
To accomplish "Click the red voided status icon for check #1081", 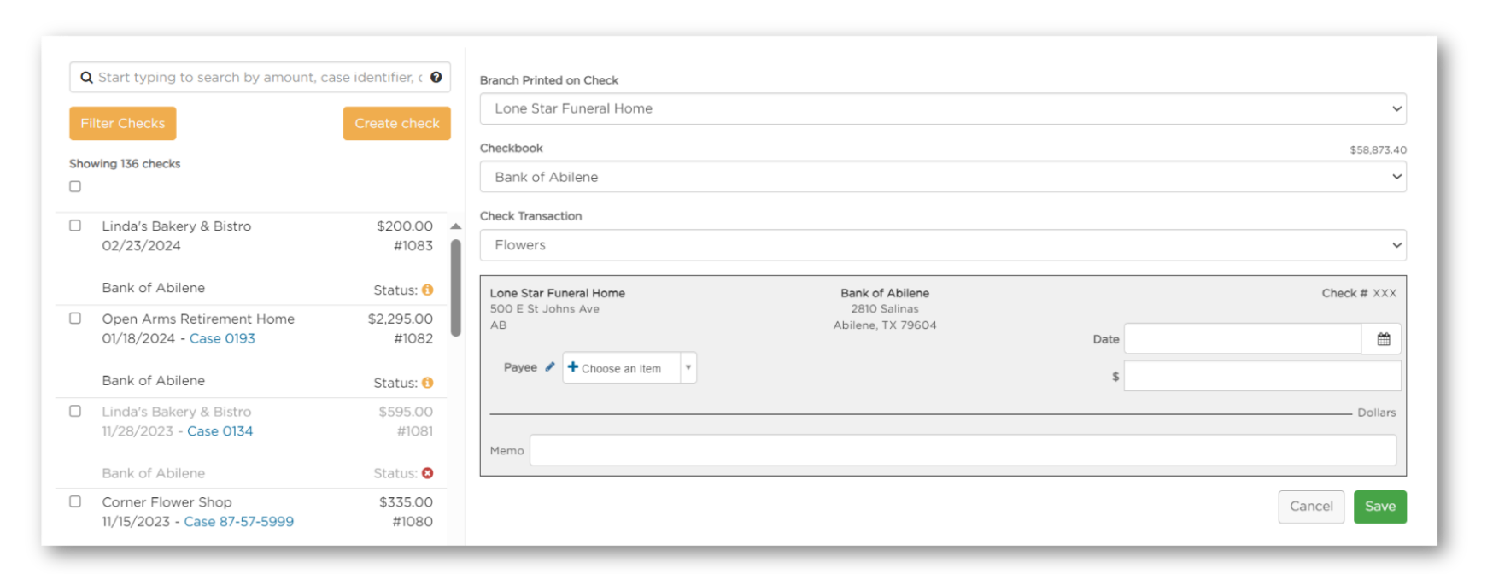I will (428, 472).
